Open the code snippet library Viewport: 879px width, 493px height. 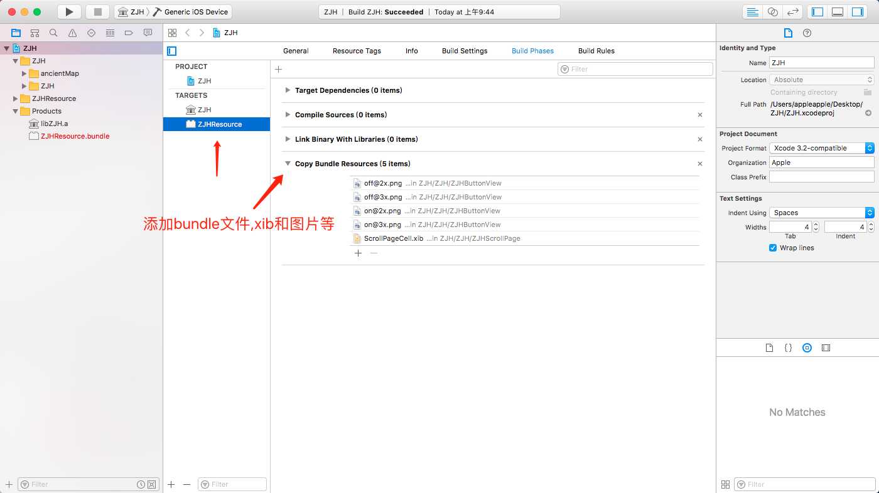(x=788, y=347)
